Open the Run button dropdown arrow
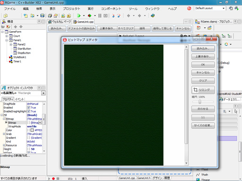This screenshot has height=181, width=242. [x=84, y=16]
